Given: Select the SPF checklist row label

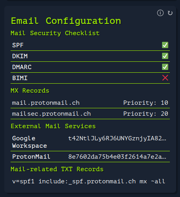Looking at the screenshot, I should point(18,45).
